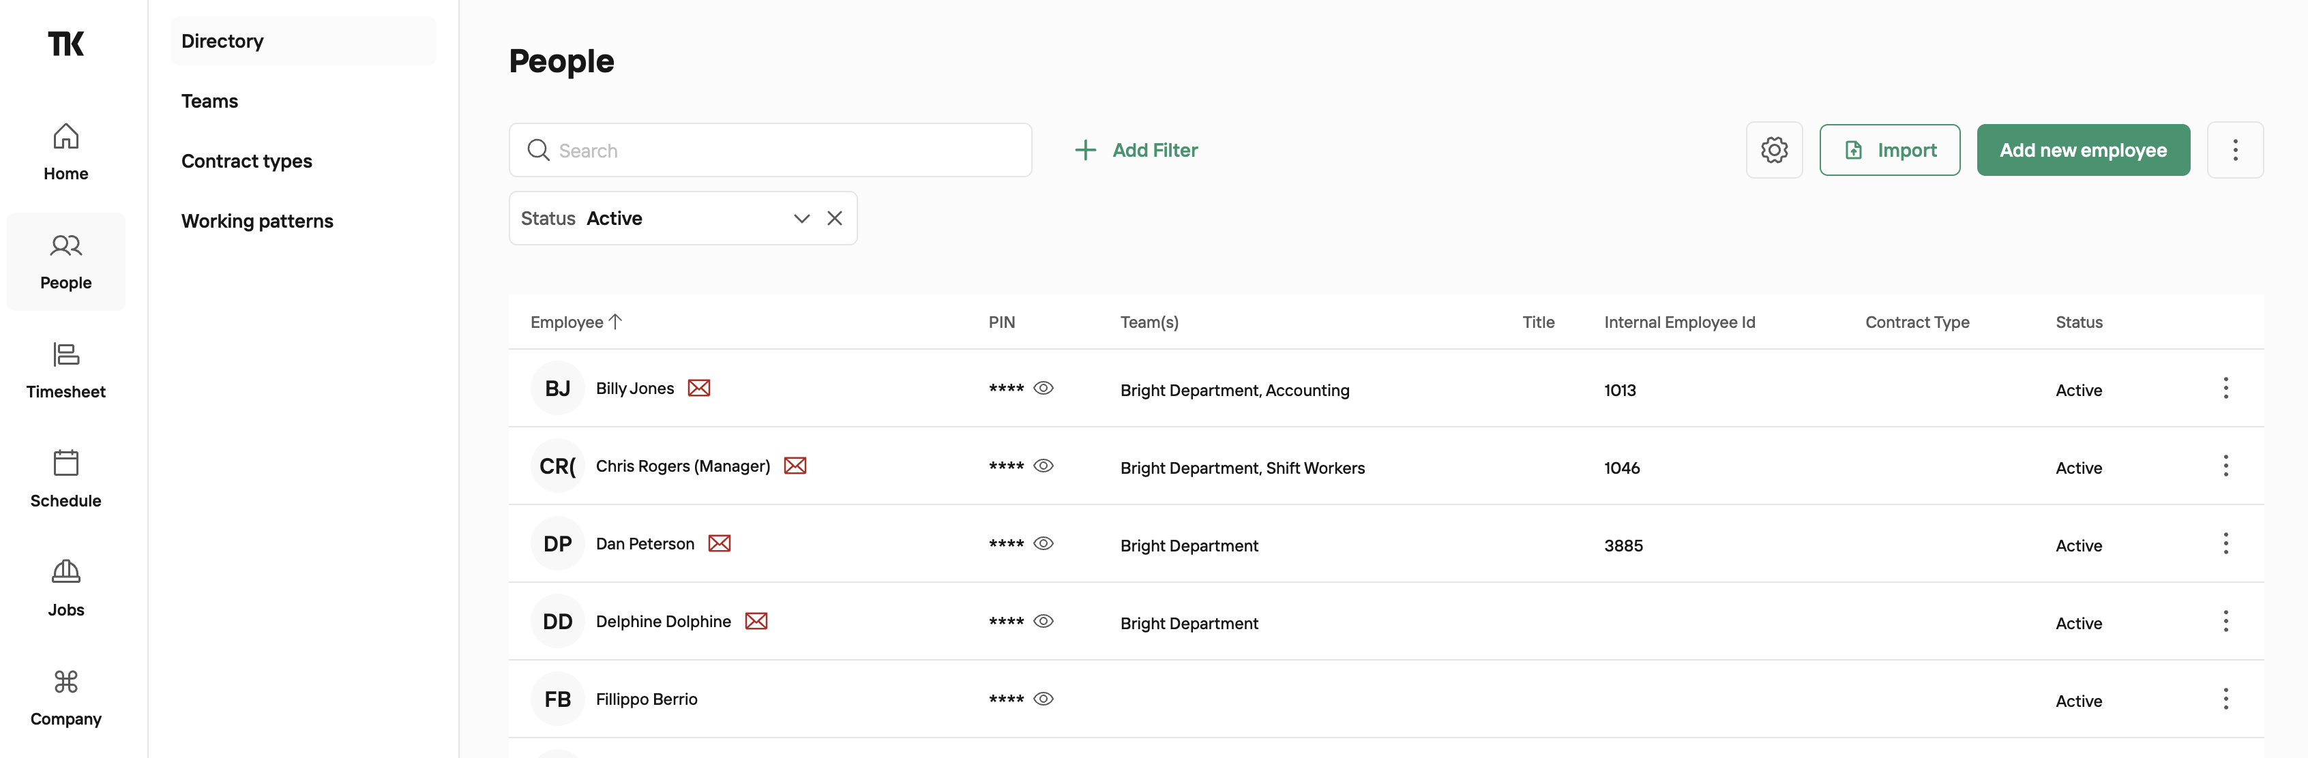Open row actions menu for Delphine Dolphine
This screenshot has height=758, width=2308.
click(x=2225, y=621)
